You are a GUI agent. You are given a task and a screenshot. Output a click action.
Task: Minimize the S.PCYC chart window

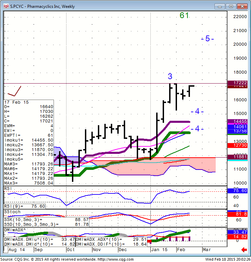220,6
